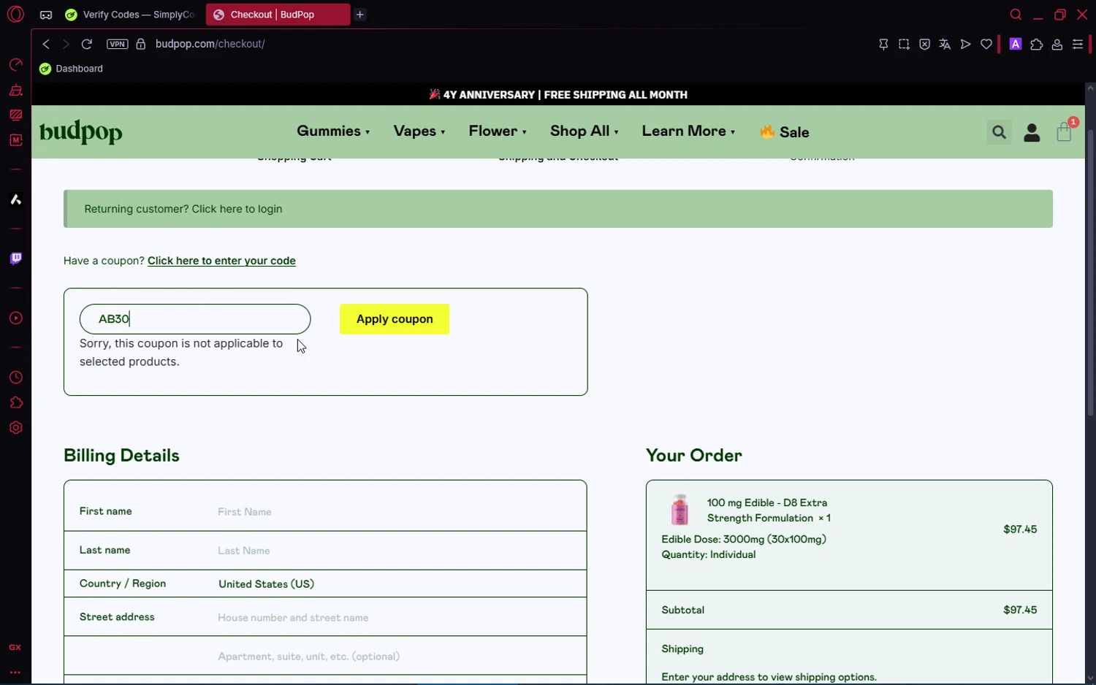This screenshot has width=1096, height=685.
Task: Open the Player sidebar icon
Action: [15, 318]
